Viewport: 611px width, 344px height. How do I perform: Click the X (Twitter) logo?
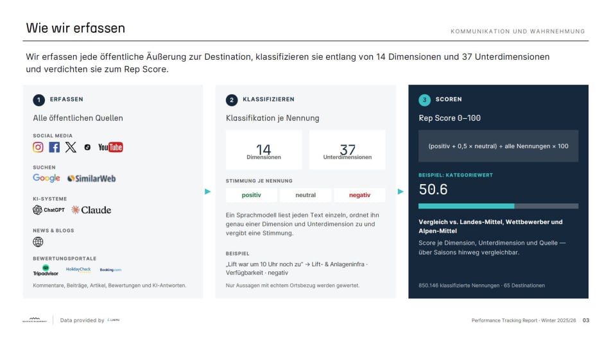point(71,147)
